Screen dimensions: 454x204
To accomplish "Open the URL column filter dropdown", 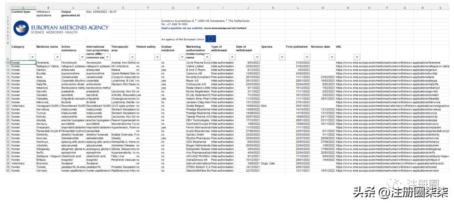I will coord(356,57).
